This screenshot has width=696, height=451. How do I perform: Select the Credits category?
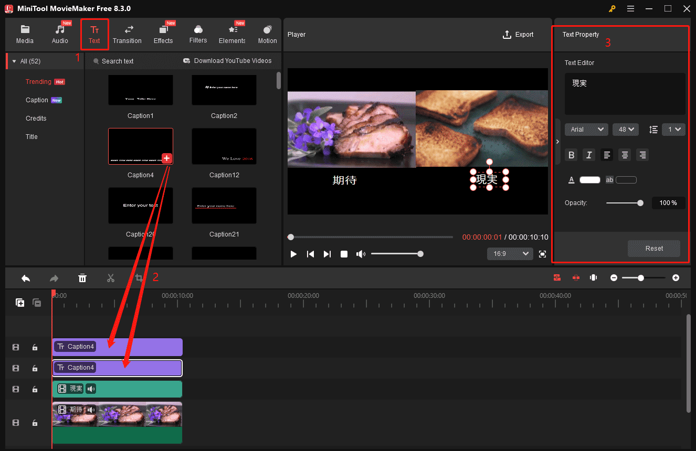[36, 119]
